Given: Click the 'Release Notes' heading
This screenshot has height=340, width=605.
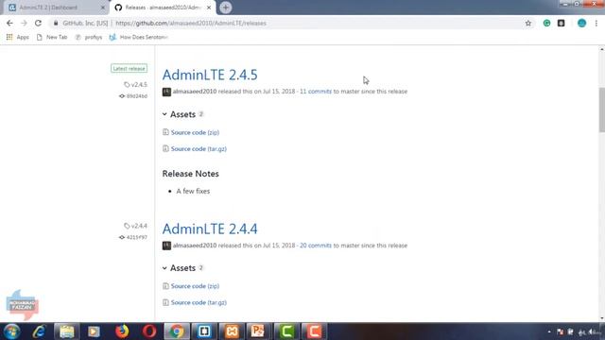Looking at the screenshot, I should (x=191, y=174).
